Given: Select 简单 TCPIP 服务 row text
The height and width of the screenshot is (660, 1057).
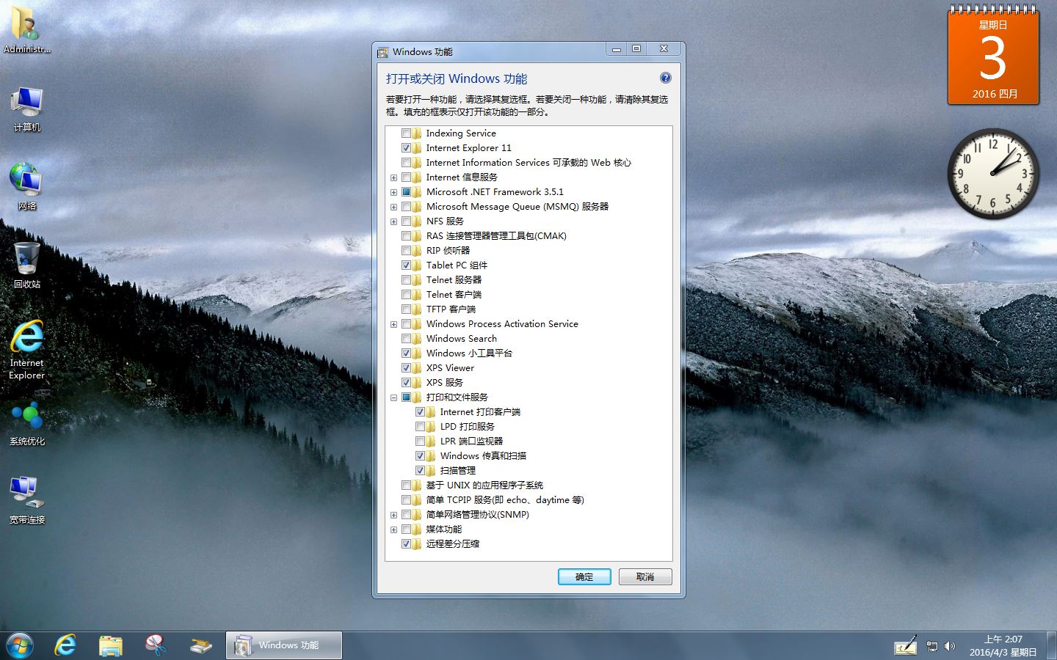Looking at the screenshot, I should pyautogui.click(x=505, y=499).
